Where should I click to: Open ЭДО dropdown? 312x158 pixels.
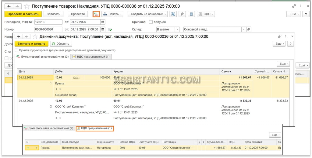click(206, 14)
